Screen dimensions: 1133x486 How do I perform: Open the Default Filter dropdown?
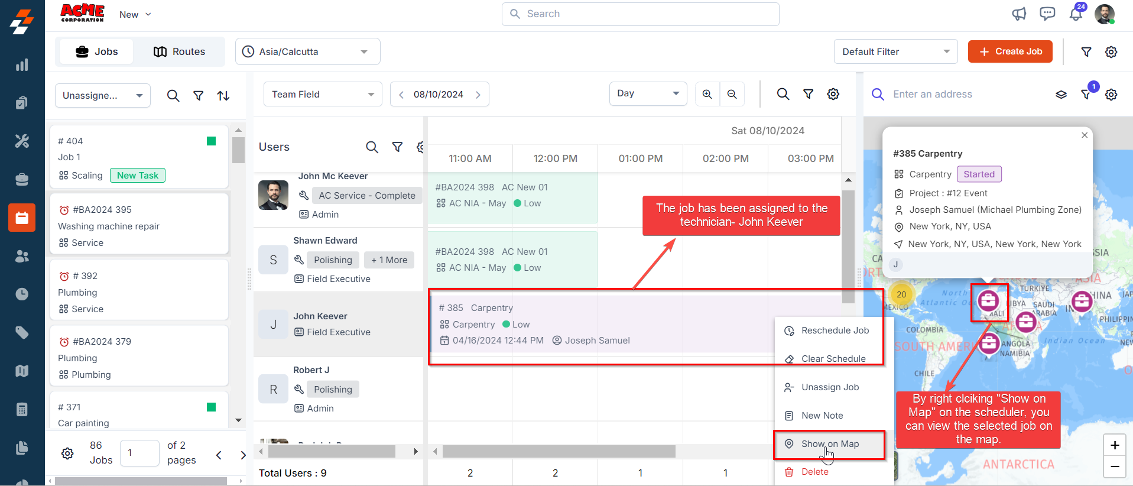pos(895,52)
